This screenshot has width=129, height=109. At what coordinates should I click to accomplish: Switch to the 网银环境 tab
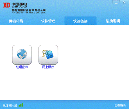pos(16,21)
